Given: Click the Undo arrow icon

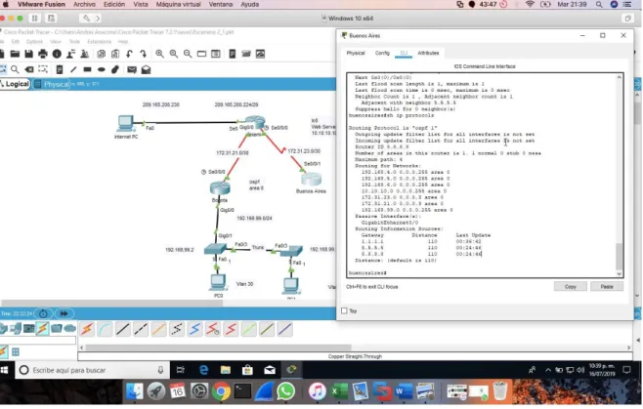Looking at the screenshot, I should click(x=129, y=54).
